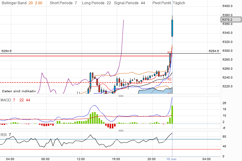Click the Bollinger Band period value 20
242x161 pixels.
pyautogui.click(x=31, y=3)
